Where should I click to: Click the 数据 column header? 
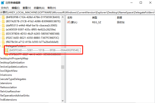(120, 18)
